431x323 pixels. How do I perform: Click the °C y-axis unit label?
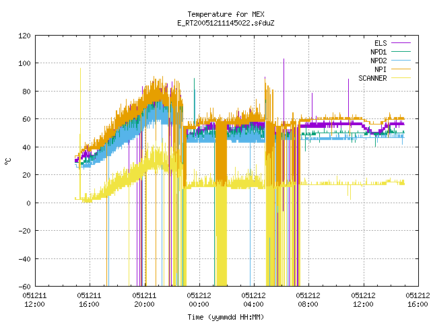[x=7, y=161]
